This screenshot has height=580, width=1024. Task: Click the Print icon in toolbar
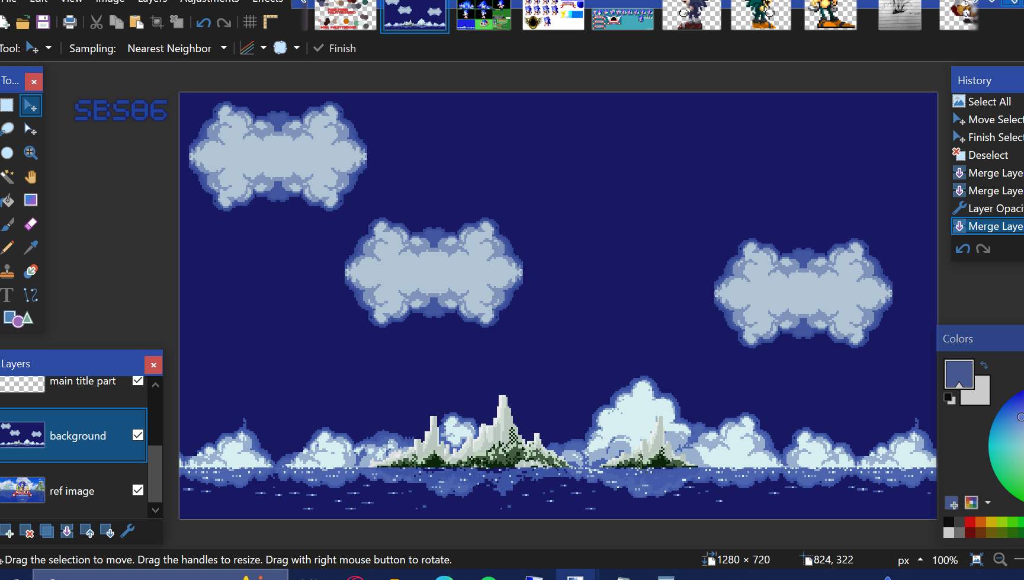tap(69, 23)
